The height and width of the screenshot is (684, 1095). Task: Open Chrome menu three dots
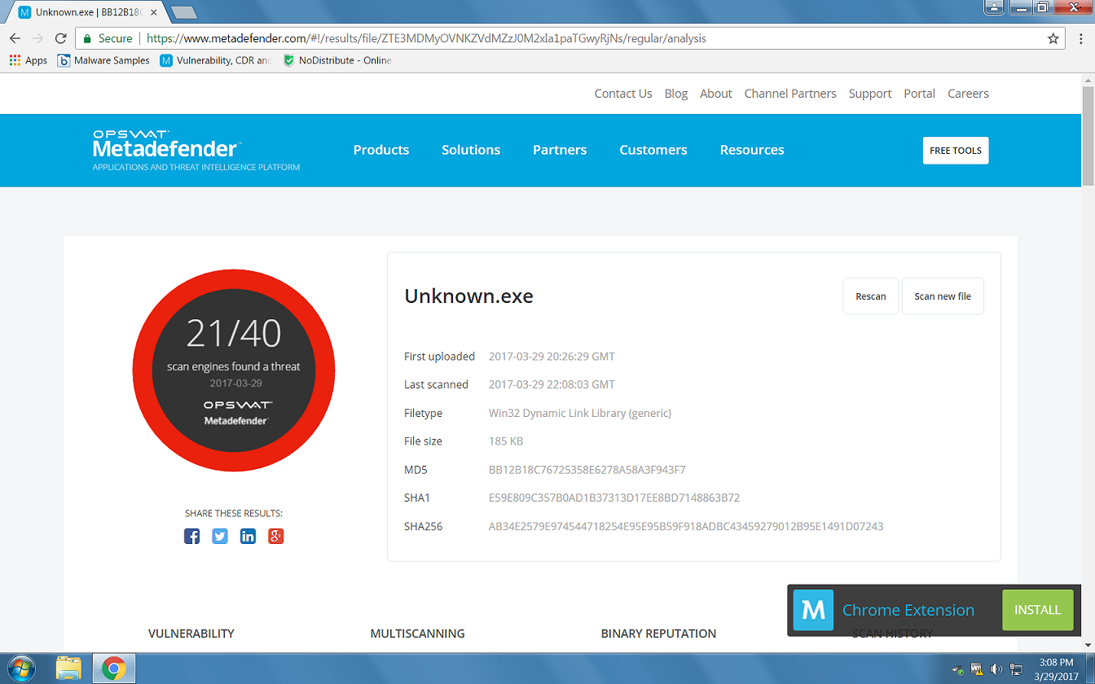point(1082,38)
